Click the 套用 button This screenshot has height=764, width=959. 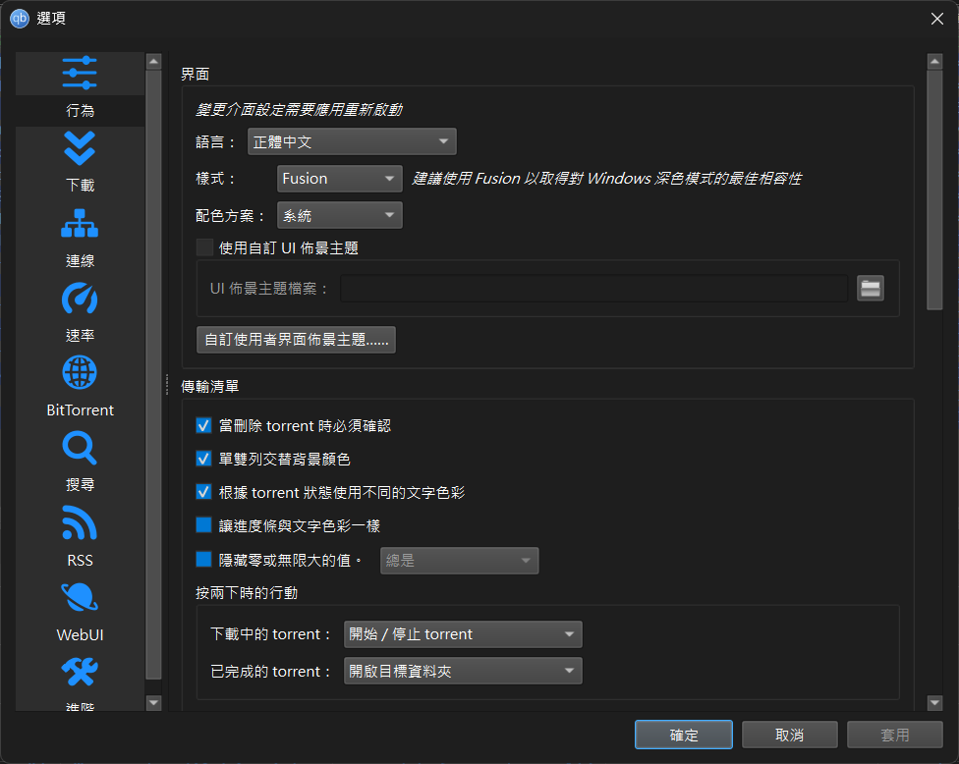tap(895, 735)
